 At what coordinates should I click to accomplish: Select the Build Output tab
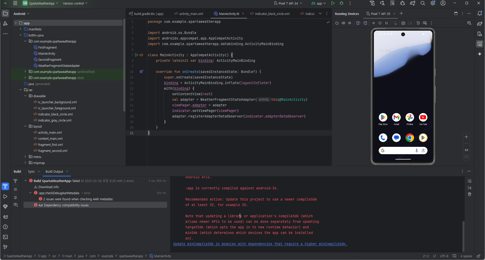coord(54,172)
